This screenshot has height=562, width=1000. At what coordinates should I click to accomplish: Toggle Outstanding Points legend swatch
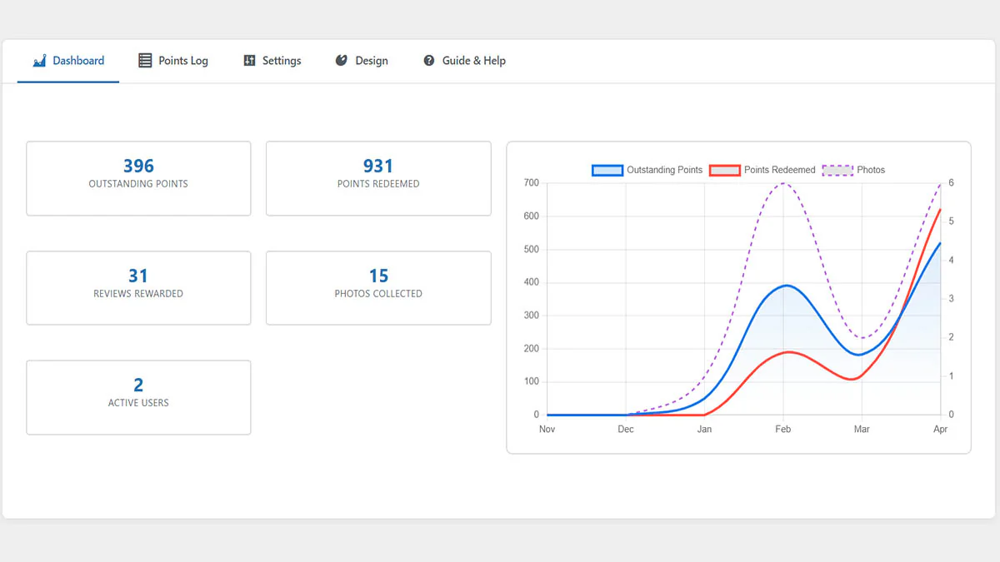[x=607, y=170]
